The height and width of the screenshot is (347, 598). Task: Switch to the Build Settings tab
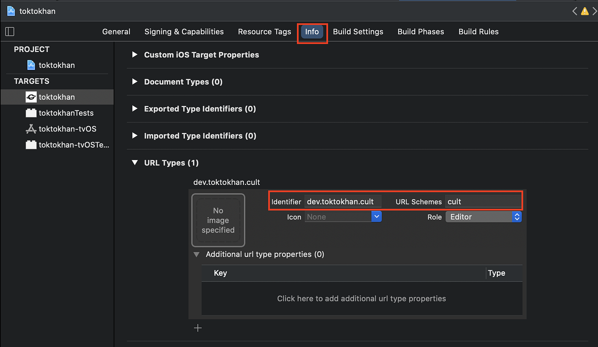click(358, 32)
